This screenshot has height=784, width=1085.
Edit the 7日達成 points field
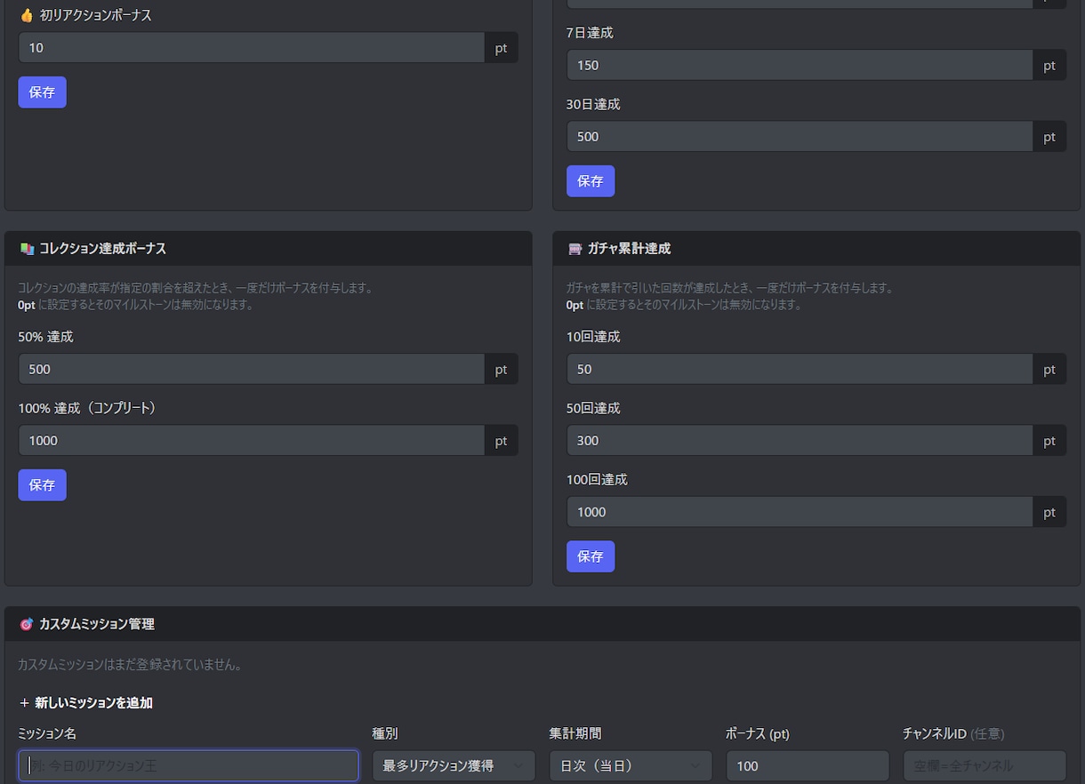point(800,66)
